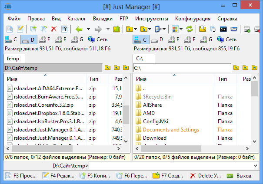This screenshot has width=263, height=184.
Task: Click the blue window toolbar icon
Action: 234,29
